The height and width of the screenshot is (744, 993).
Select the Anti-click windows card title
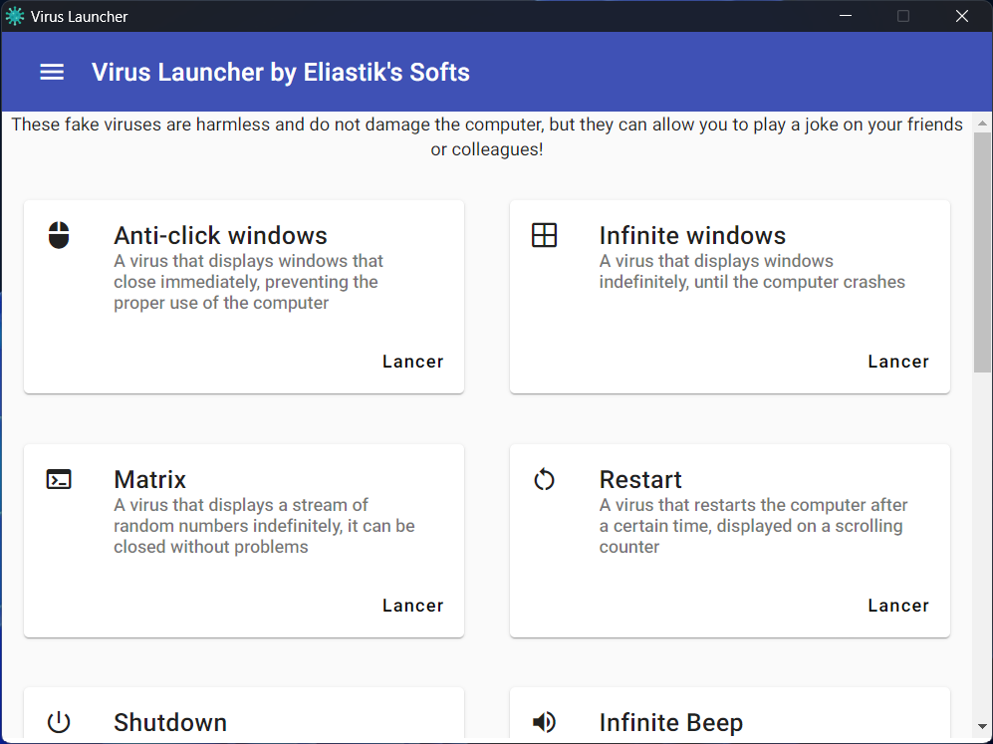coord(220,235)
